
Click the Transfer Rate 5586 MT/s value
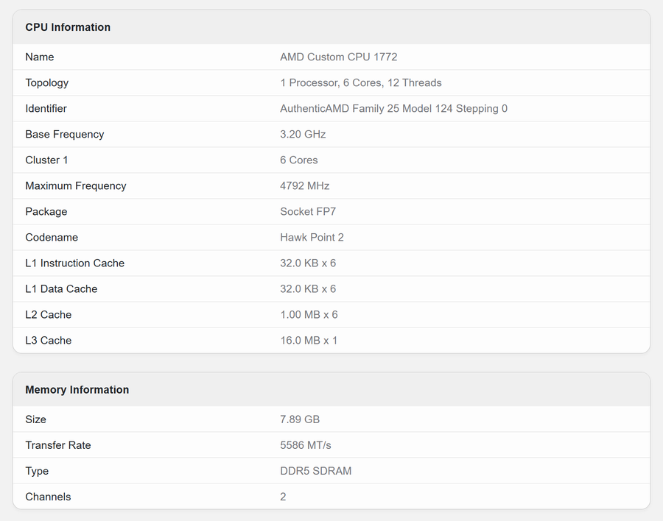pyautogui.click(x=305, y=445)
